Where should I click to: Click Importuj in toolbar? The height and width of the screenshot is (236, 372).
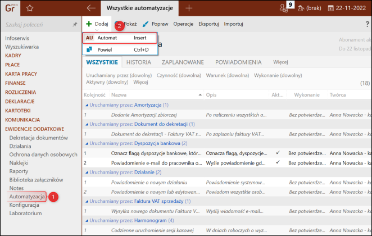pos(233,24)
